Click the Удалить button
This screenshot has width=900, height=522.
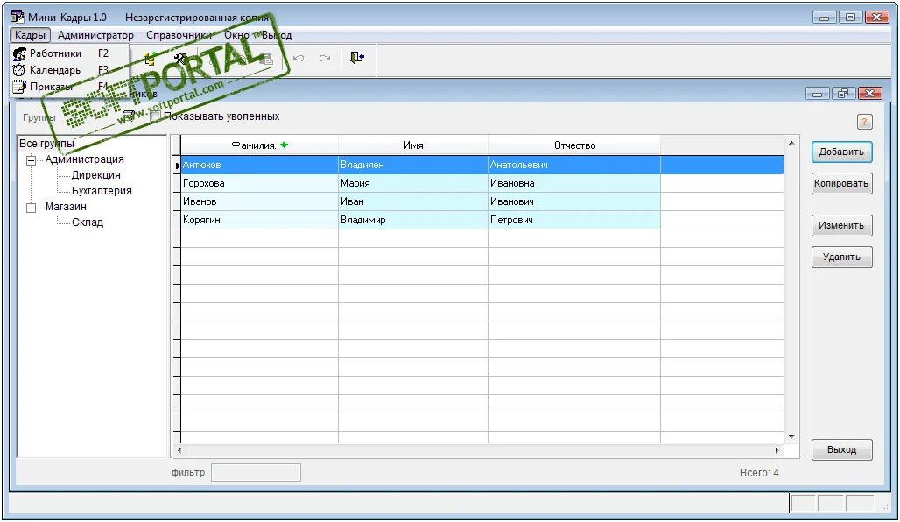[841, 257]
